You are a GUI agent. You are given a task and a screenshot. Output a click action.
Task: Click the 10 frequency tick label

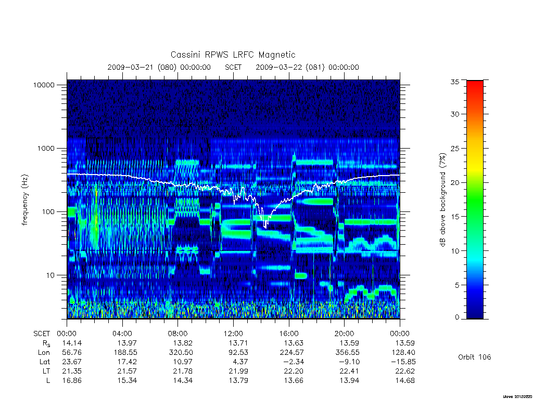point(50,275)
